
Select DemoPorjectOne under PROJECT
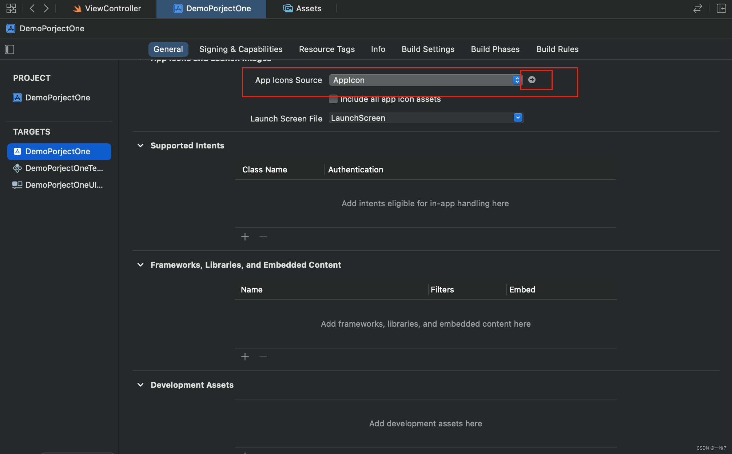(57, 97)
